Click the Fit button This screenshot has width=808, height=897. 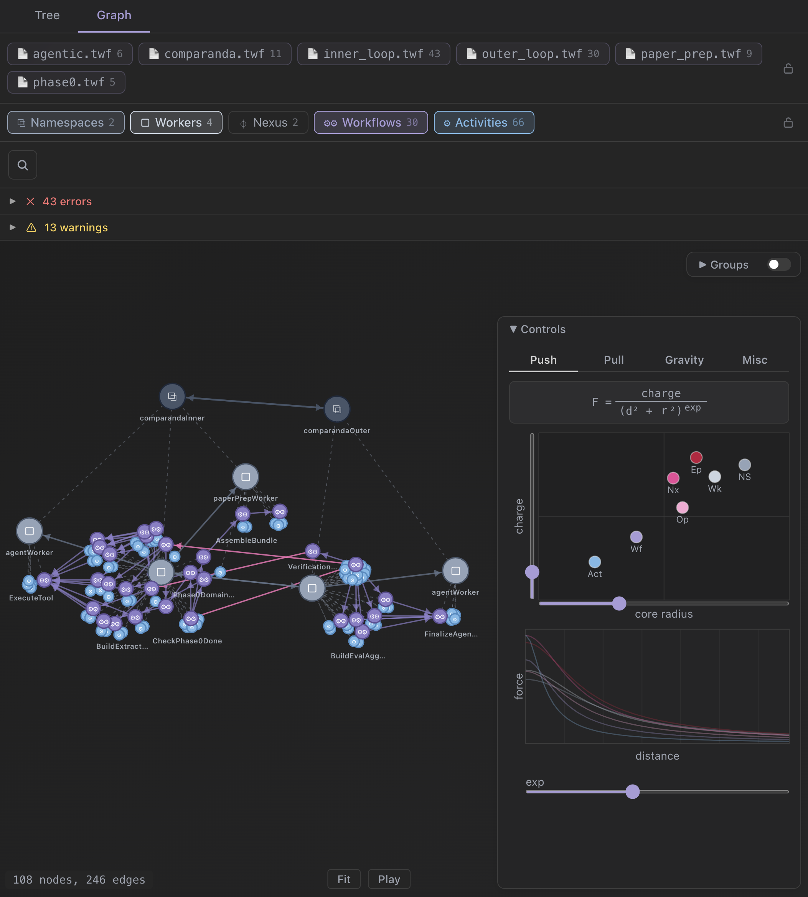344,879
